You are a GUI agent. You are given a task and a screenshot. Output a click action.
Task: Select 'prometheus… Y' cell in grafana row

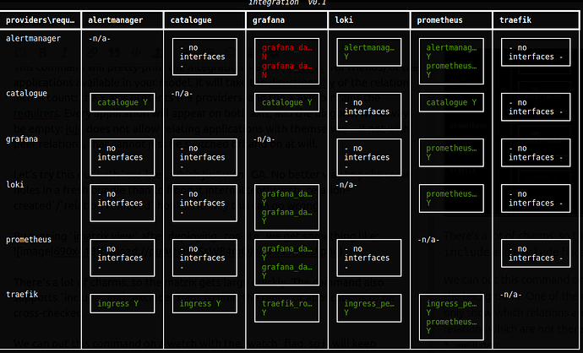point(451,153)
